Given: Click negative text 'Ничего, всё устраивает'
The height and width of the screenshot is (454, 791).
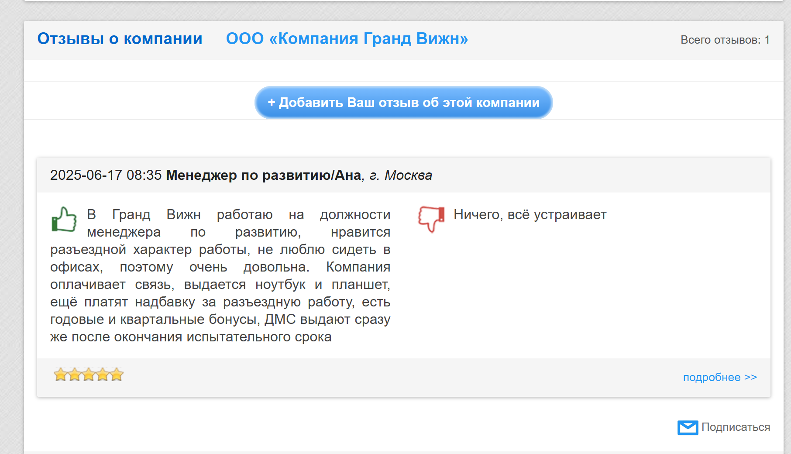Looking at the screenshot, I should (x=530, y=214).
